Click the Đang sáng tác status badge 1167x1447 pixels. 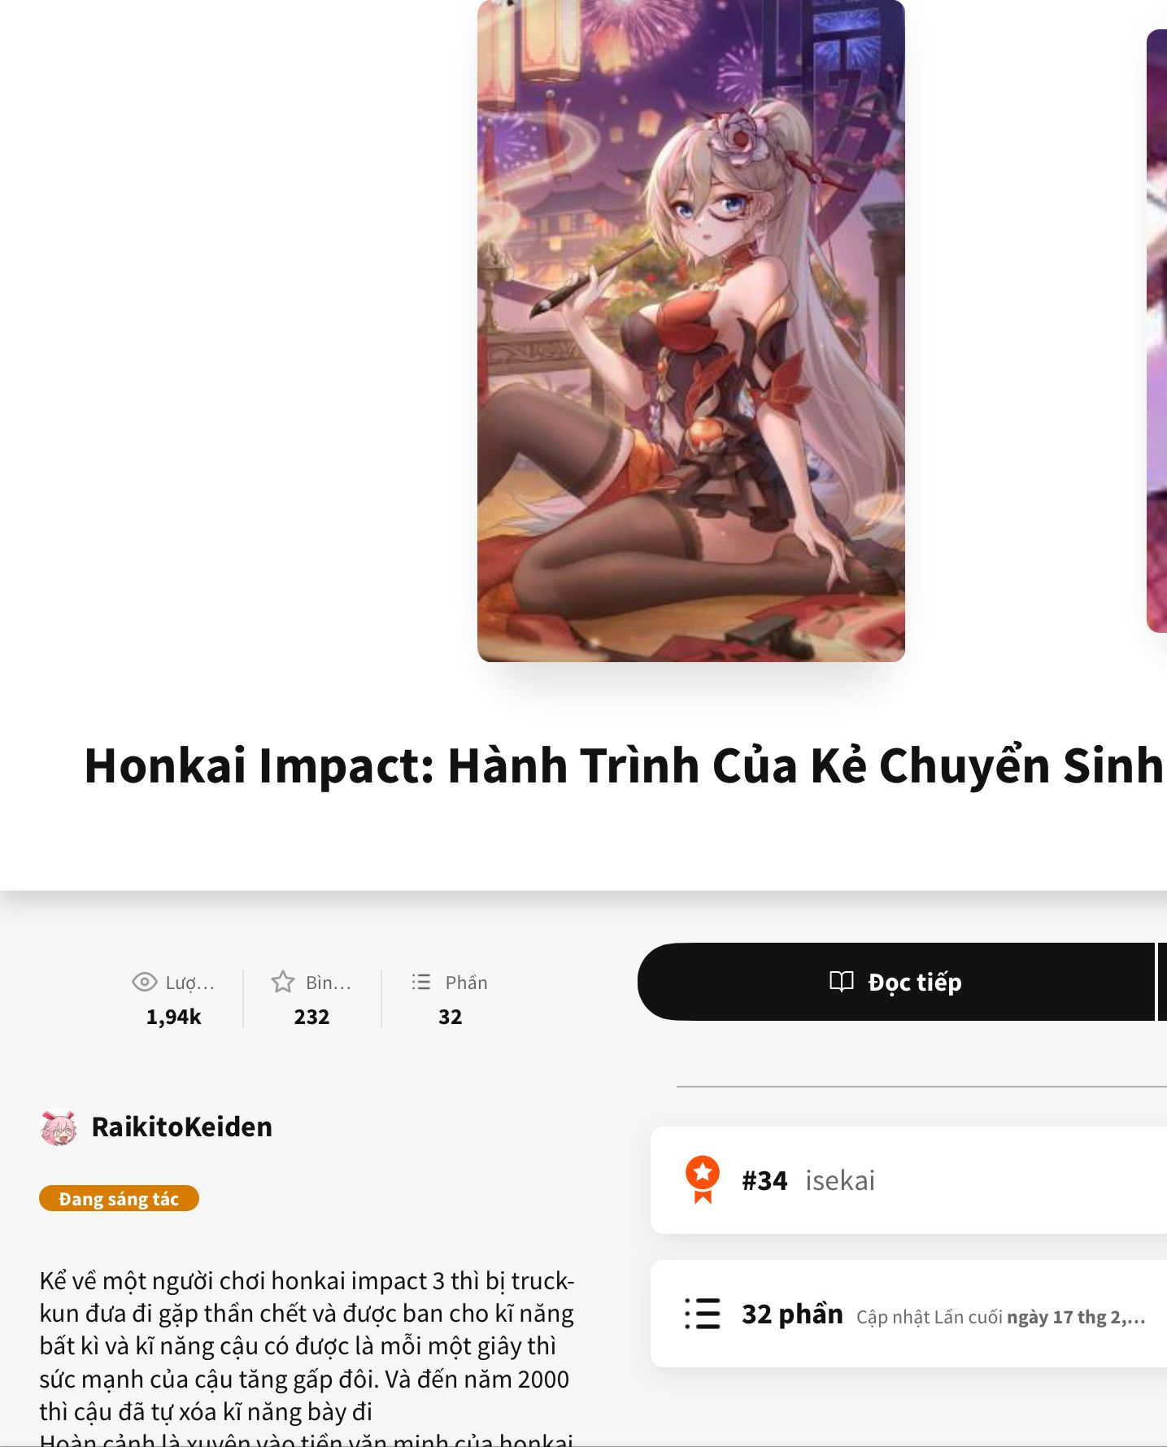click(119, 1199)
